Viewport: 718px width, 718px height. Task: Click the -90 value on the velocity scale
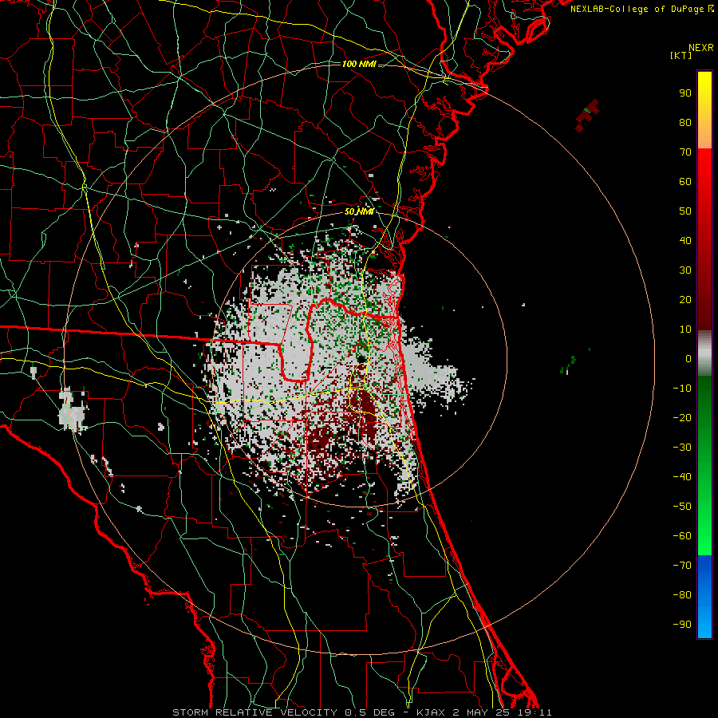682,625
